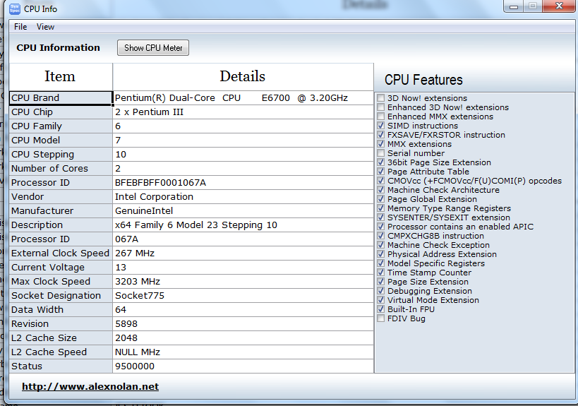578x406 pixels.
Task: Select the Current Voltage row label
Action: [x=61, y=268]
